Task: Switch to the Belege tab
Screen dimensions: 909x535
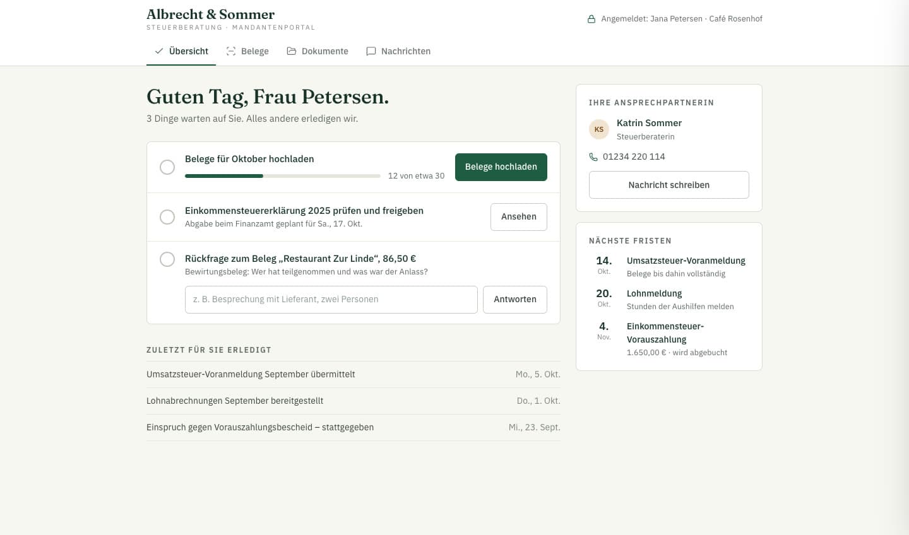Action: [x=247, y=51]
